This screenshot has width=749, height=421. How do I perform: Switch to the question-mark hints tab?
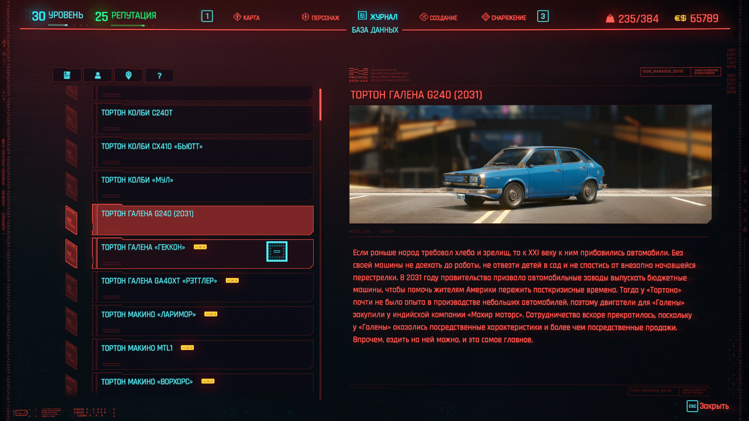tap(159, 75)
